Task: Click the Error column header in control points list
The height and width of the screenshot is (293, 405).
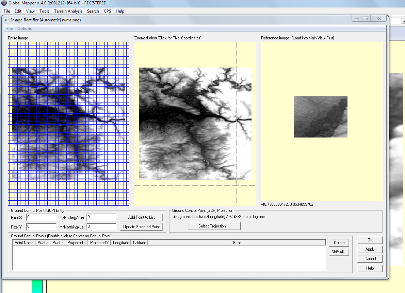Action: [237, 243]
